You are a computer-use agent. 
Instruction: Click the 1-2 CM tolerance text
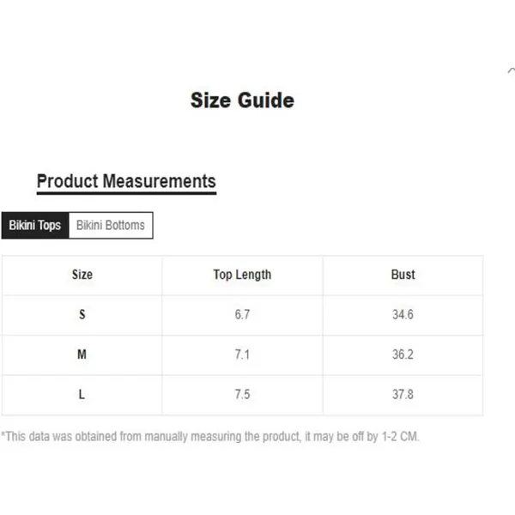pyautogui.click(x=400, y=437)
